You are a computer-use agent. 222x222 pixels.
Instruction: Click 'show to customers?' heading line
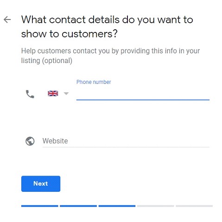(70, 33)
